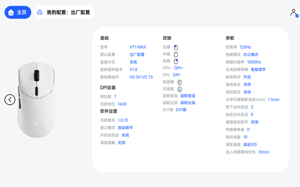The image size is (300, 187).
Task: Click the 抬起去抖延迟 value 8
Action: click(252, 115)
